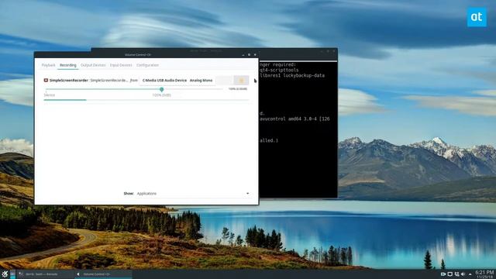Switch to the Konsole taskbar entry
Viewport: 496px width, 279px height.
(x=45, y=274)
